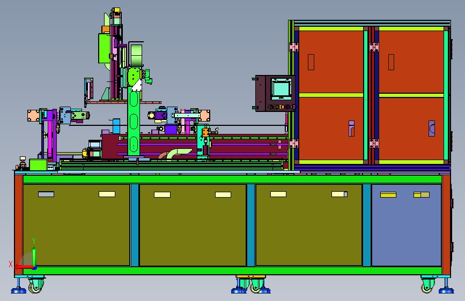Click the green Y axis arrow of triad
The image size is (465, 301).
[x=34, y=257]
